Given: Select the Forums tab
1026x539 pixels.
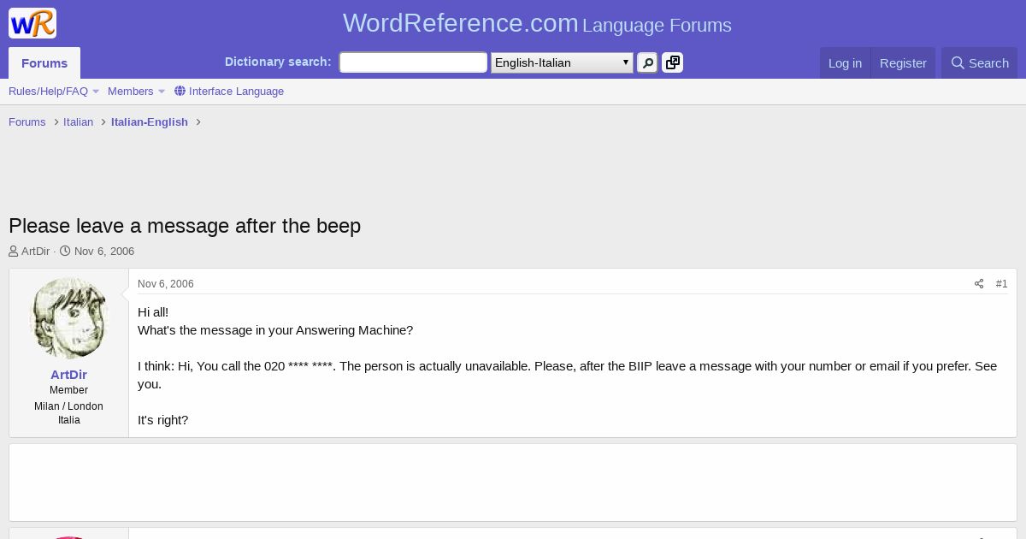Looking at the screenshot, I should tap(44, 63).
